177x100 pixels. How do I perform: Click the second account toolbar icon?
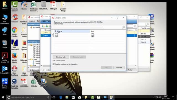pos(47,26)
